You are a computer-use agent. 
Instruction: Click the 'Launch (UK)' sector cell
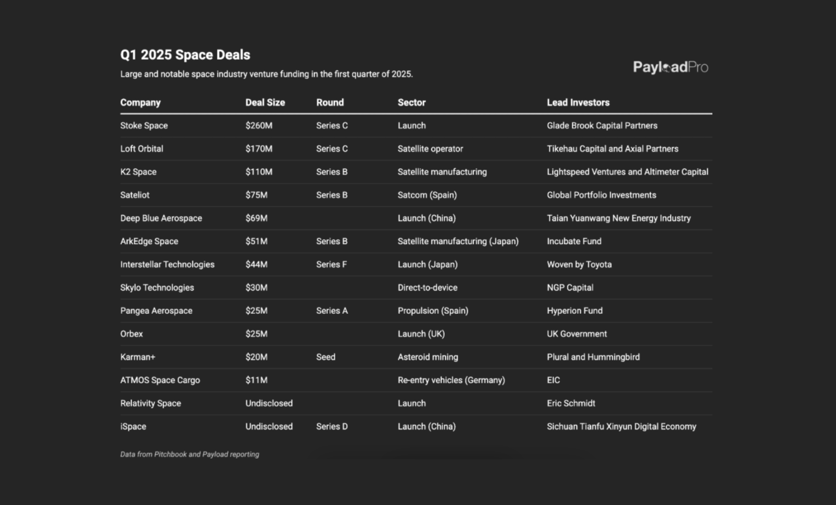(x=421, y=334)
